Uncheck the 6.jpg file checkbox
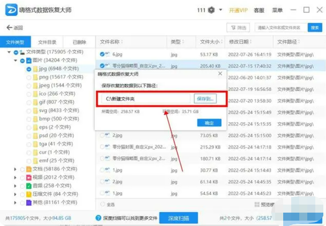 point(102,54)
